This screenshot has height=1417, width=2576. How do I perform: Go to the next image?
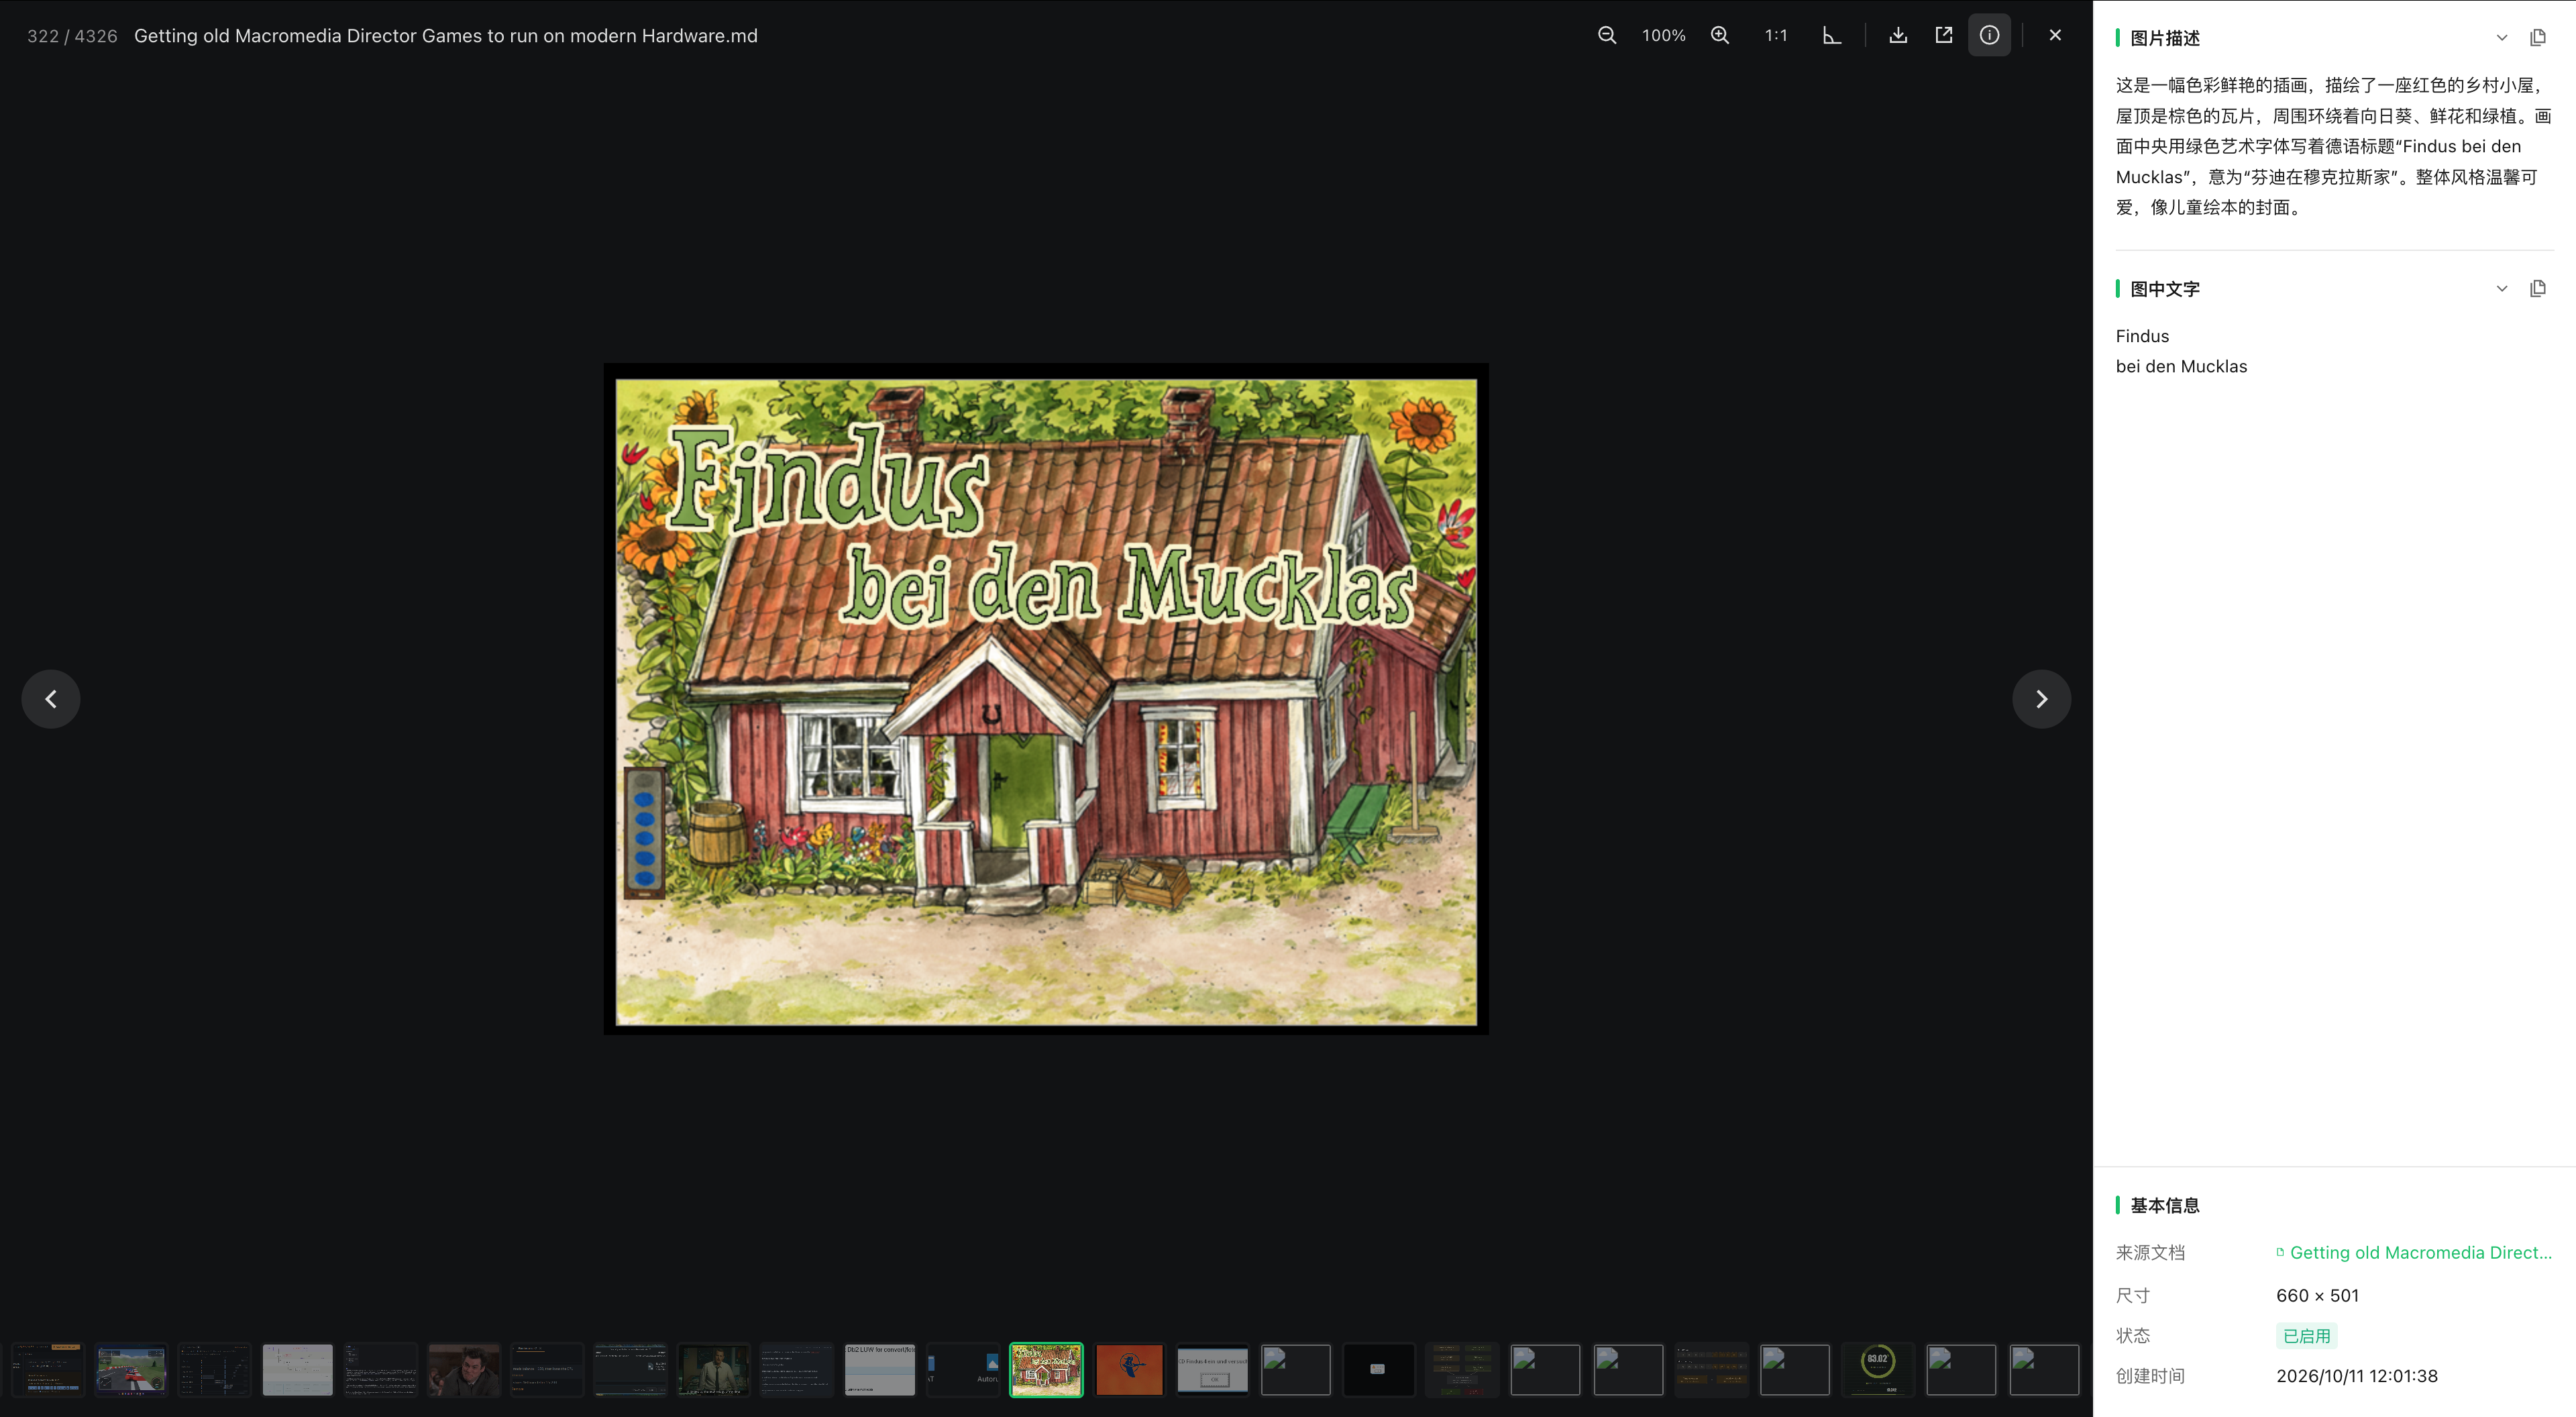(x=2042, y=699)
